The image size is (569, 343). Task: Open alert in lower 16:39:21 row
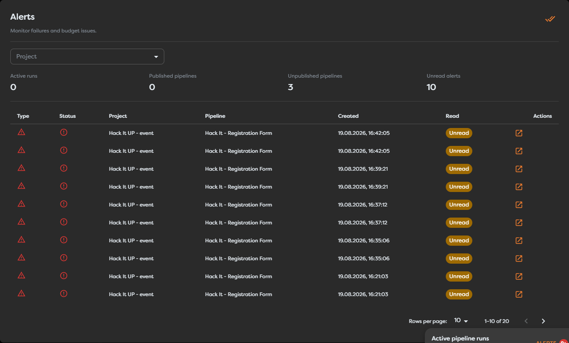point(519,187)
